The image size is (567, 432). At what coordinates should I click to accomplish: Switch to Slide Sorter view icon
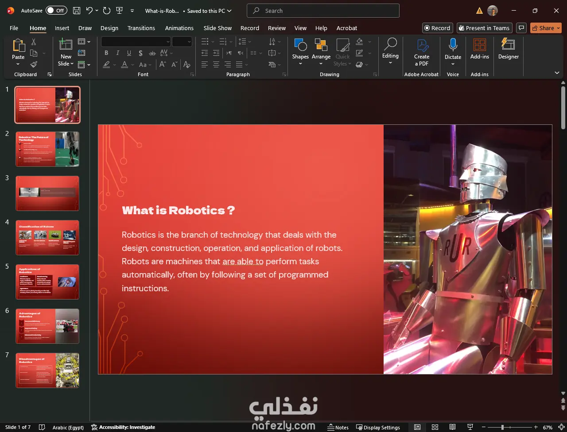pos(435,427)
